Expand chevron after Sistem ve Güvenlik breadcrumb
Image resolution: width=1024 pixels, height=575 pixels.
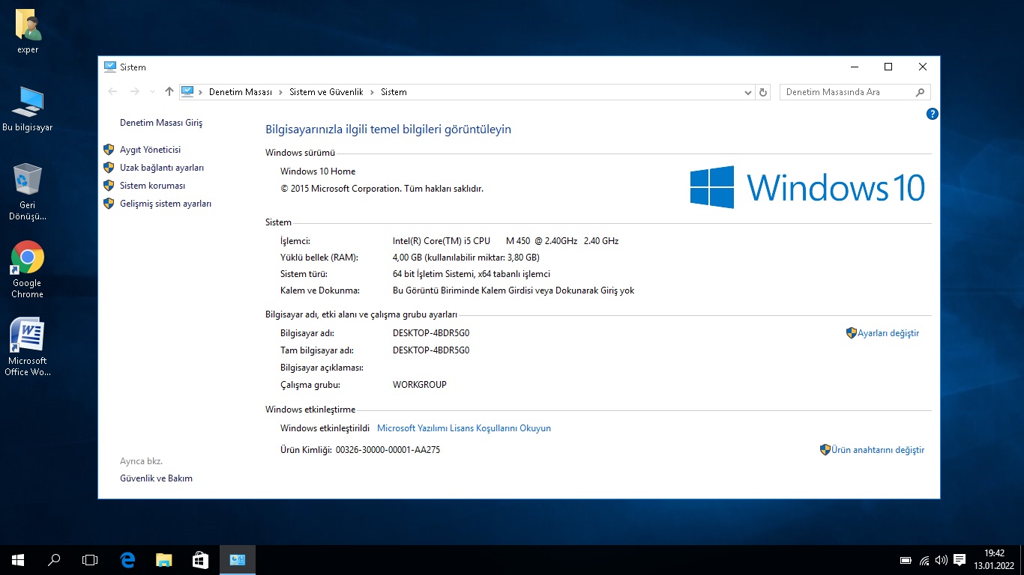click(372, 92)
